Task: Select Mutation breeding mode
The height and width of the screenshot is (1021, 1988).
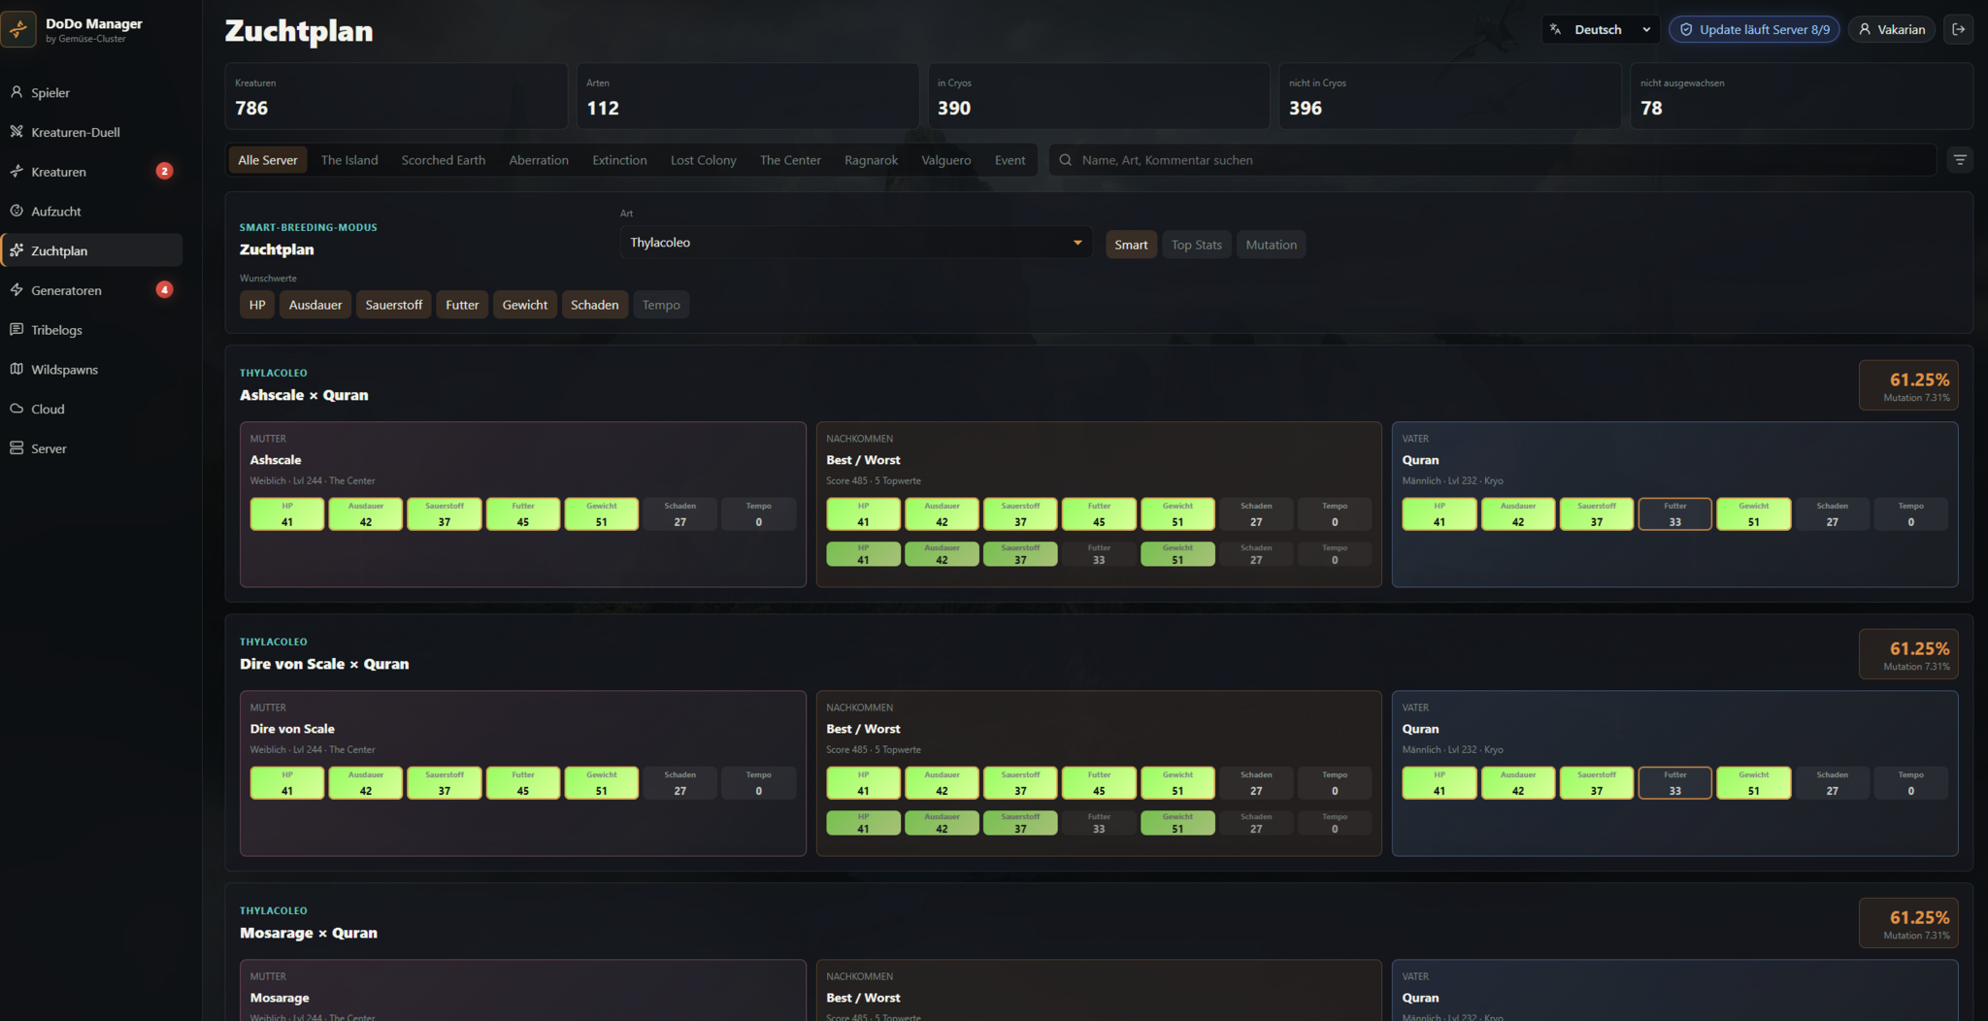Action: [x=1272, y=245]
